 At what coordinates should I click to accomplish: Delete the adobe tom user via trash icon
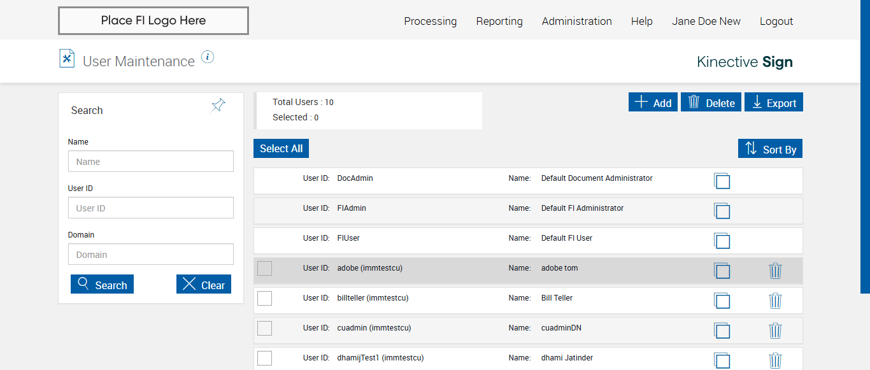pyautogui.click(x=775, y=271)
